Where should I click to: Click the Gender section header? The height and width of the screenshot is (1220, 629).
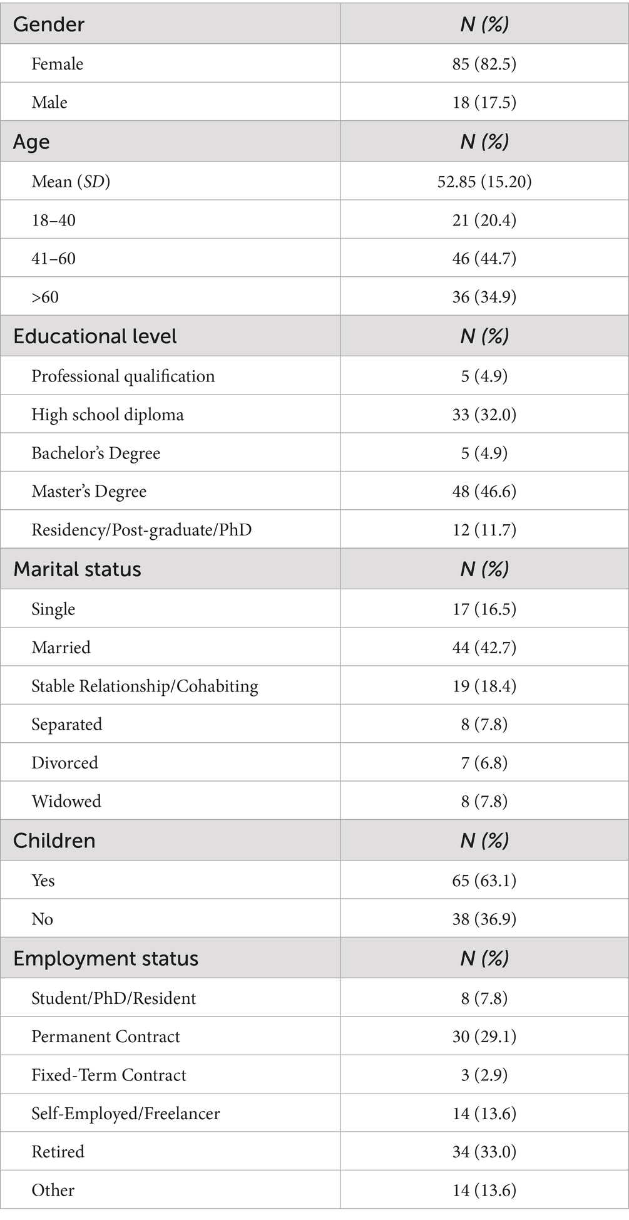(x=49, y=24)
